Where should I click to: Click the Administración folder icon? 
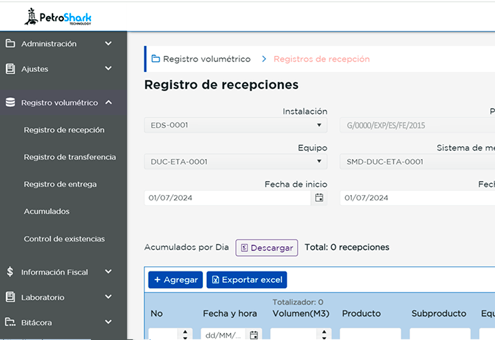[x=10, y=44]
